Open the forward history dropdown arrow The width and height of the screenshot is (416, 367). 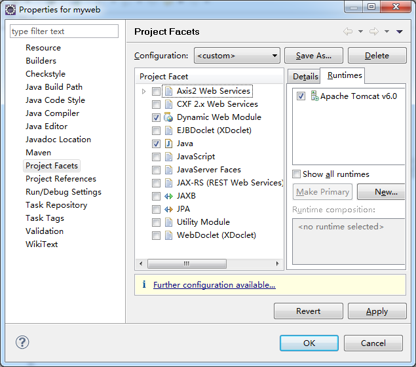pos(387,31)
